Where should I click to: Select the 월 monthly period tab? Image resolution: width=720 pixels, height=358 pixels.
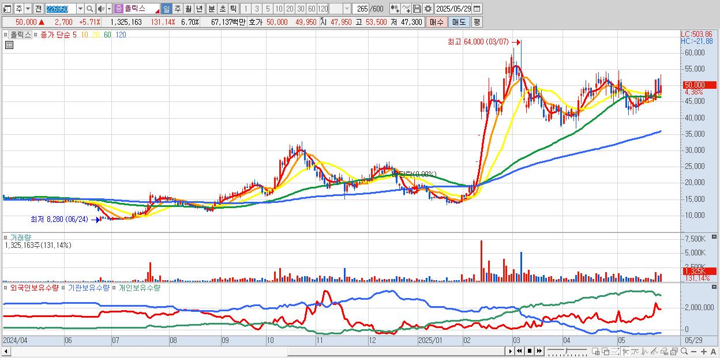188,9
